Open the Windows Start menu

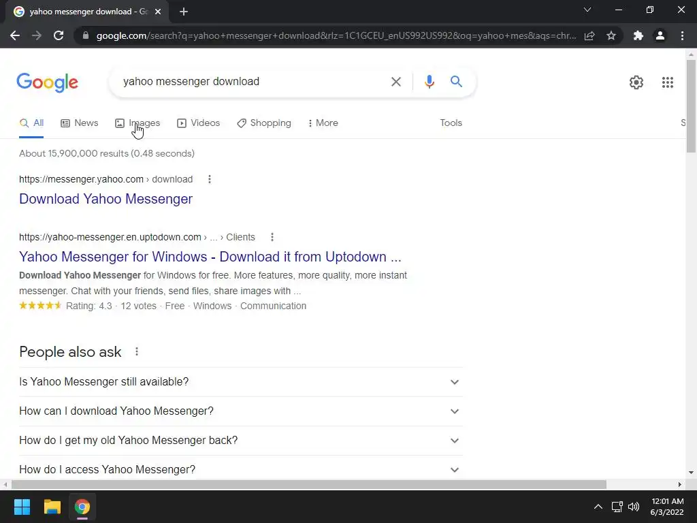[x=22, y=507]
